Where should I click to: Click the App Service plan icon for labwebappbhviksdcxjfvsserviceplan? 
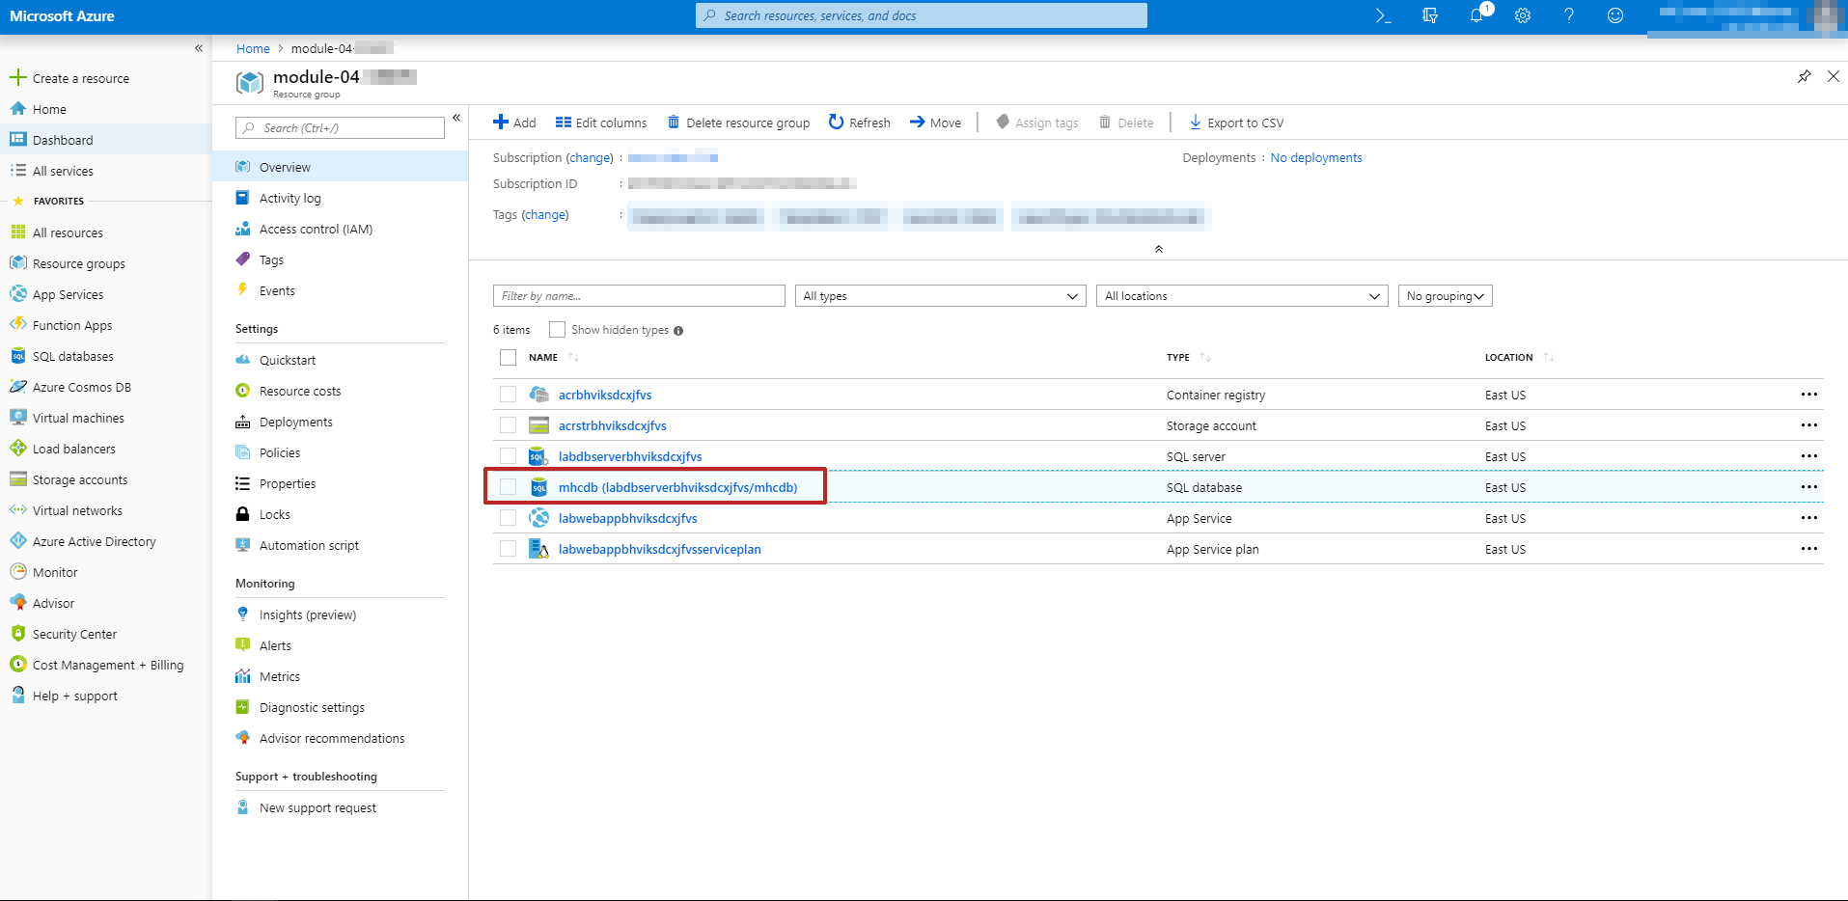538,549
